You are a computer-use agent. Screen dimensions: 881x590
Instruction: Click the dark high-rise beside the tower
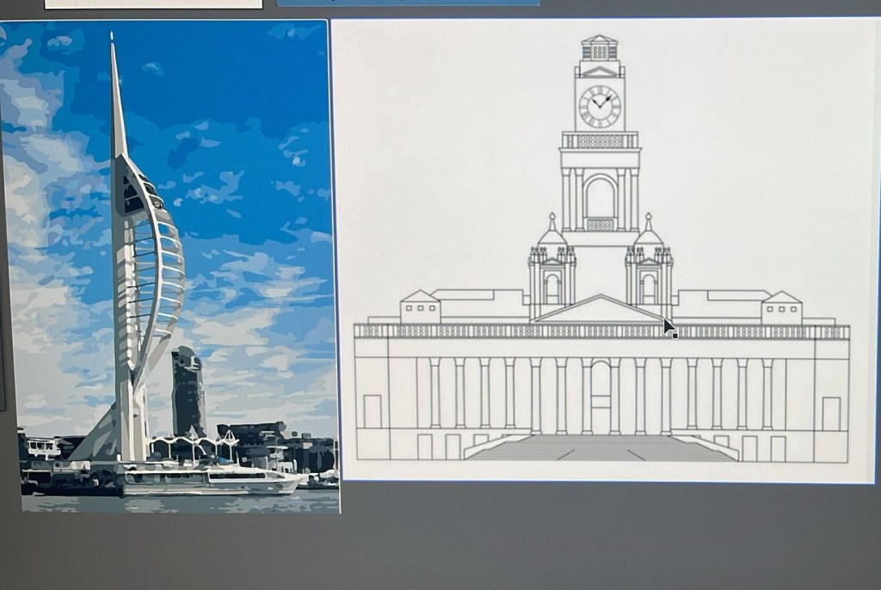point(188,391)
